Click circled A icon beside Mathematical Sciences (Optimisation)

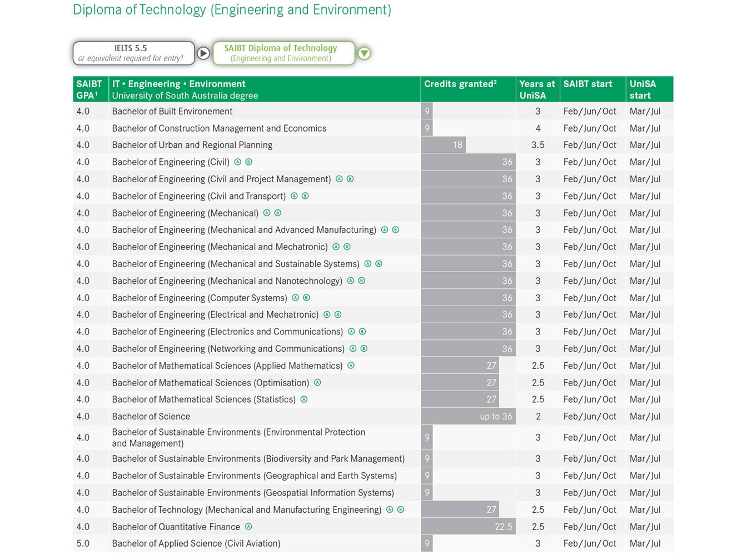(317, 382)
